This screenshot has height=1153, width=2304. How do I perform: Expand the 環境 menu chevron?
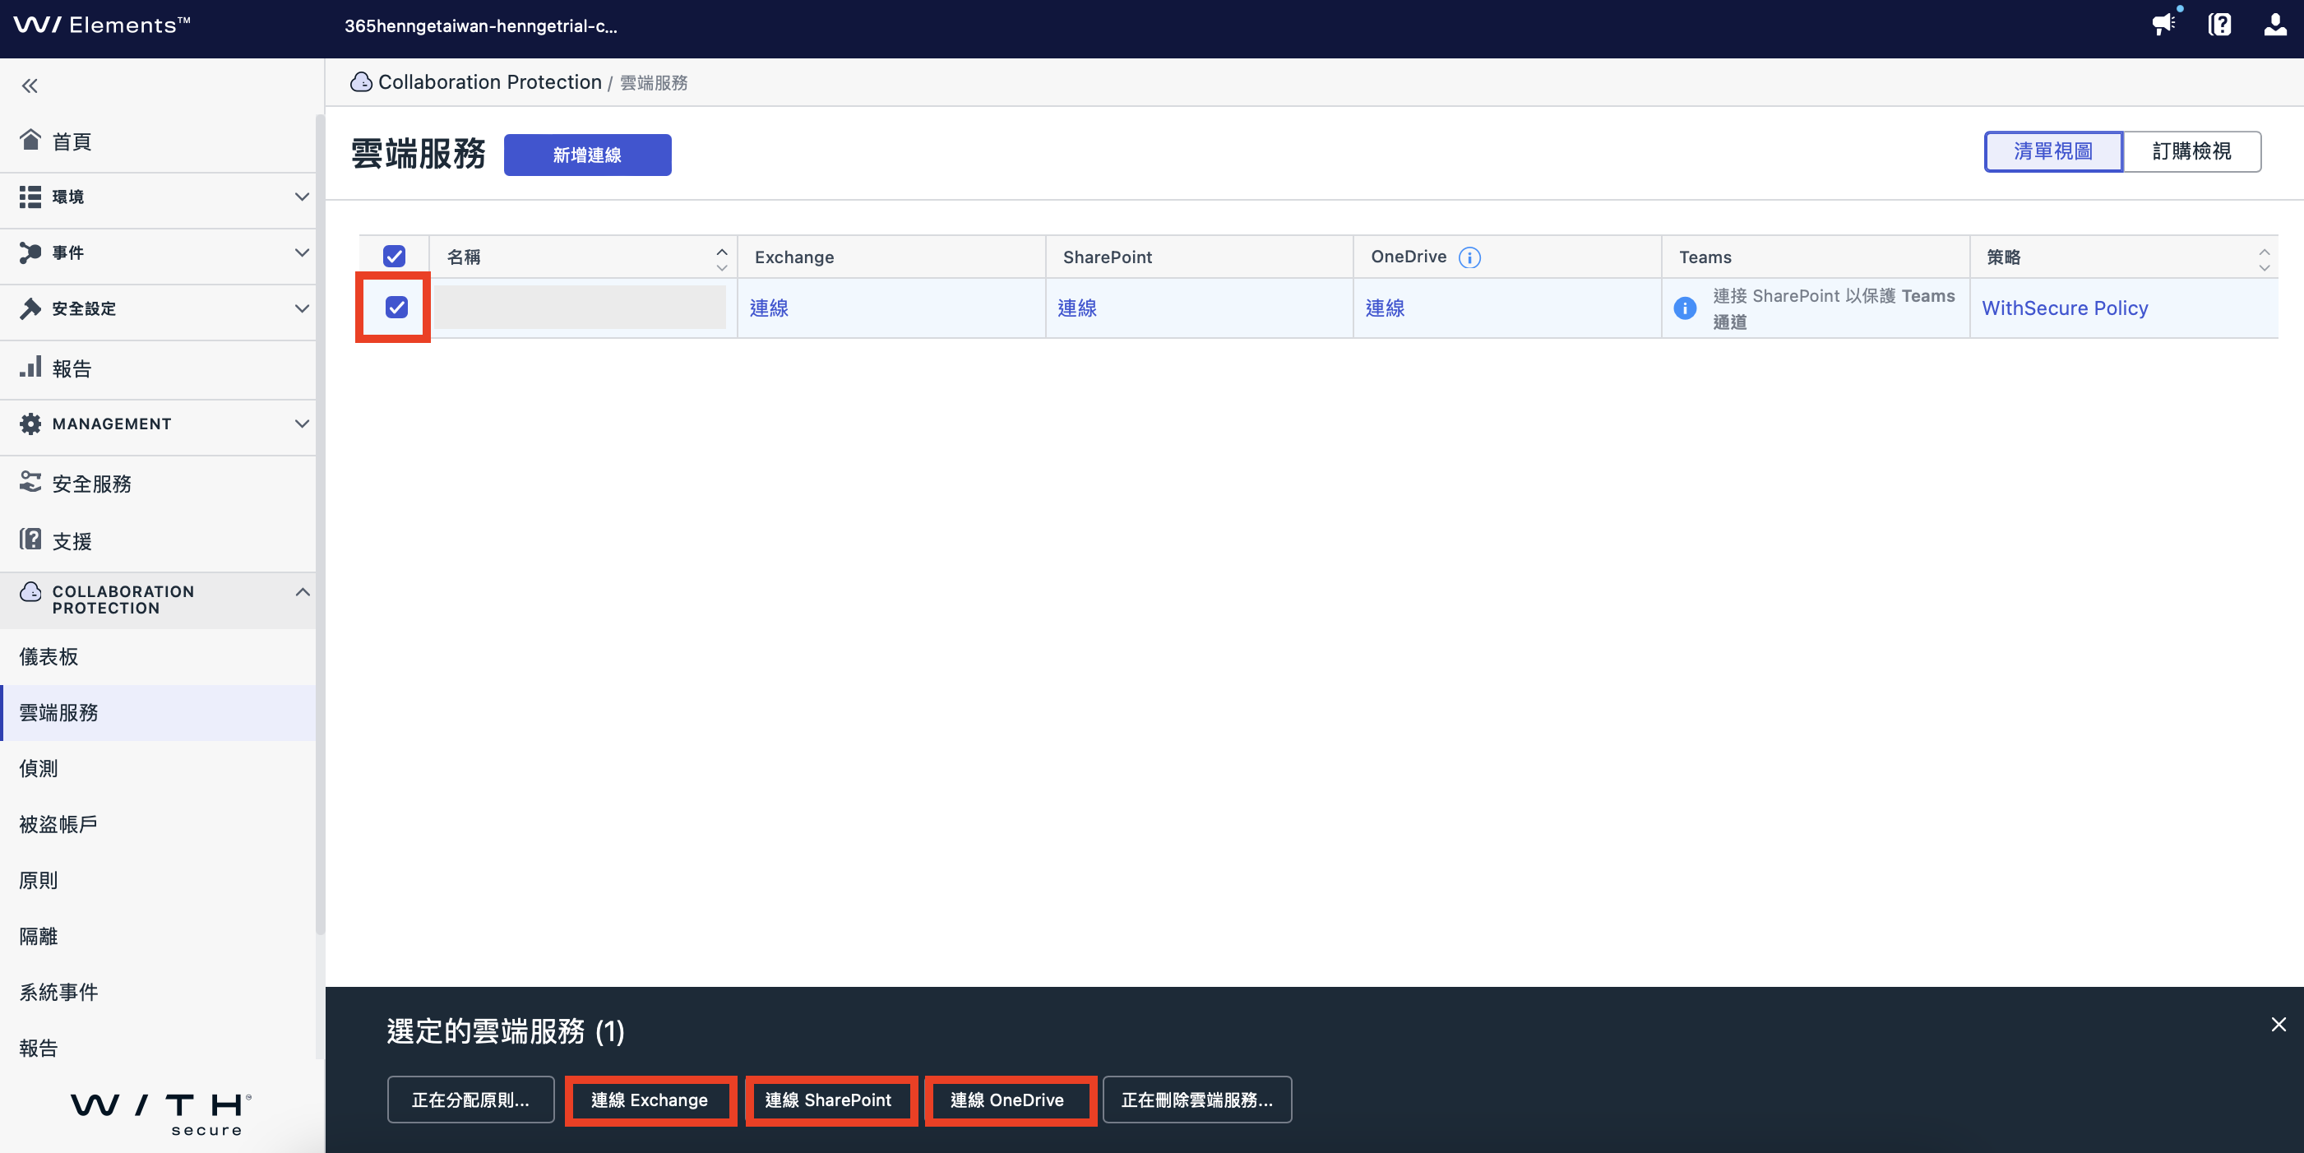pyautogui.click(x=303, y=197)
